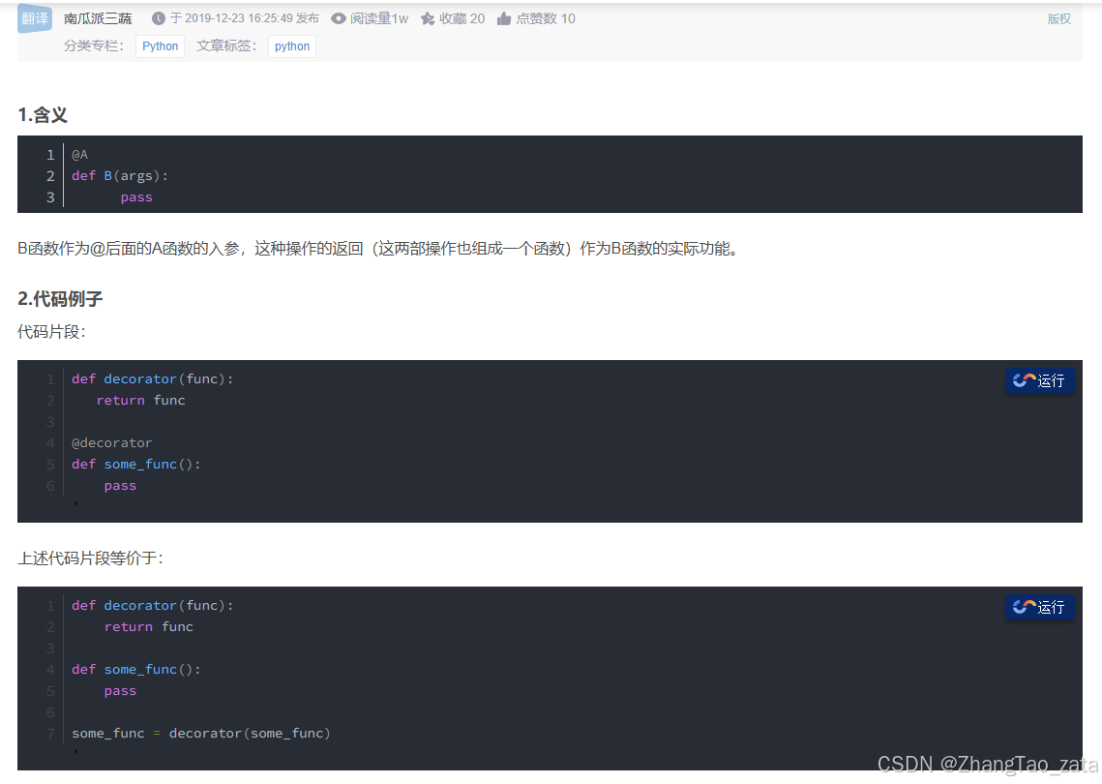The width and height of the screenshot is (1102, 784).
Task: Run the equivalent code snippet with 运行
Action: click(1039, 607)
